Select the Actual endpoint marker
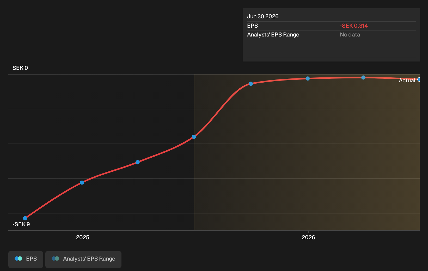Viewport: 428px width, 271px height. (x=419, y=79)
